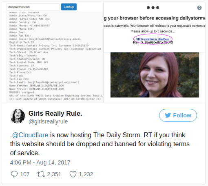
Task: Open the @girlsreallyrule handle
Action: [x=48, y=121]
